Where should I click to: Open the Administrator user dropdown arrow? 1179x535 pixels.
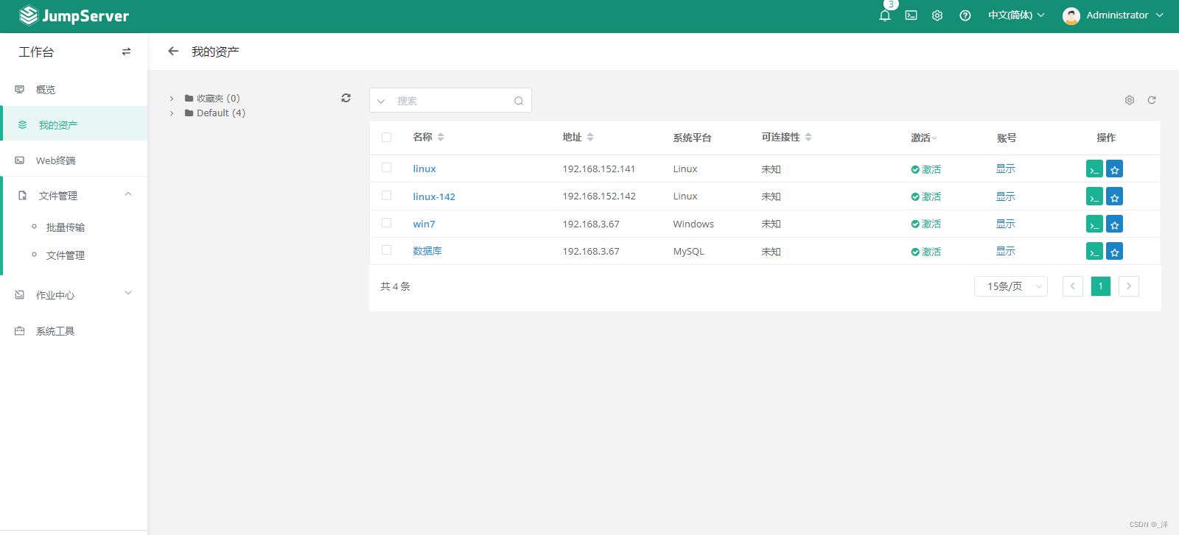pos(1160,15)
